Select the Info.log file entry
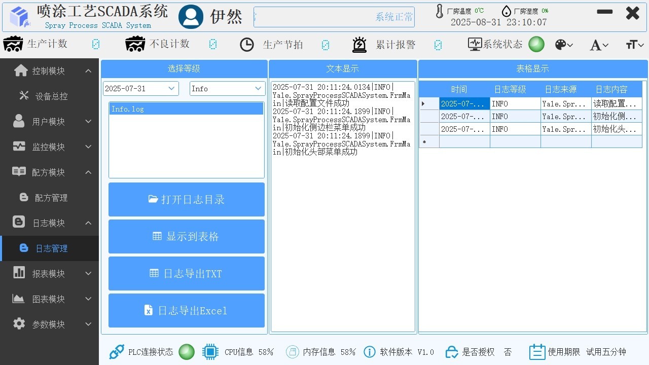The height and width of the screenshot is (365, 649). [187, 109]
